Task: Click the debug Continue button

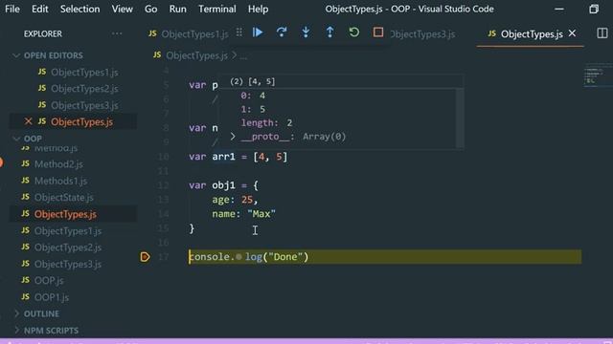Action: click(258, 32)
